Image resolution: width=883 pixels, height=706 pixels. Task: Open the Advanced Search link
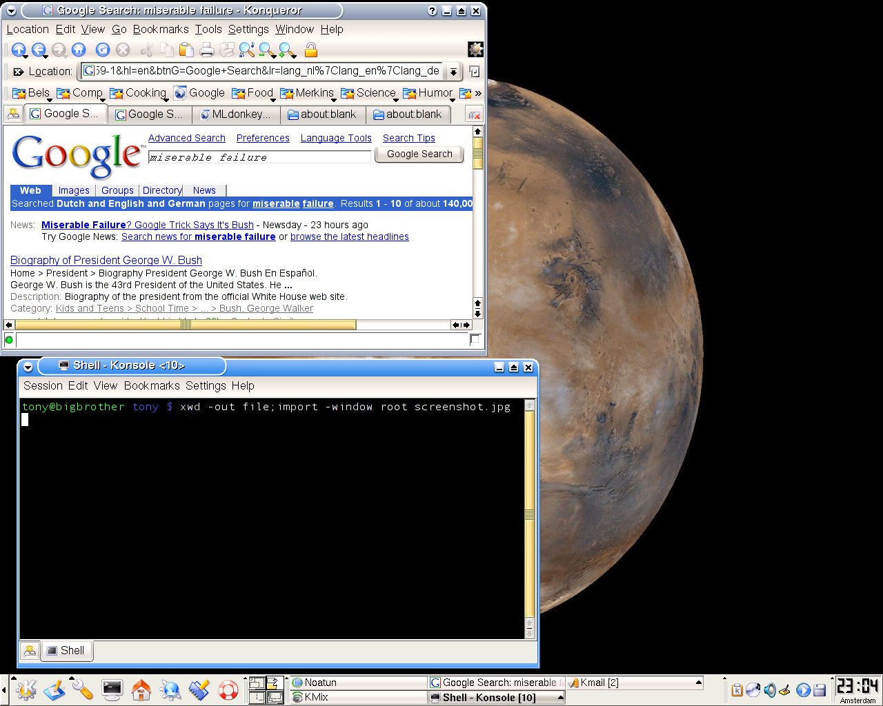point(187,138)
